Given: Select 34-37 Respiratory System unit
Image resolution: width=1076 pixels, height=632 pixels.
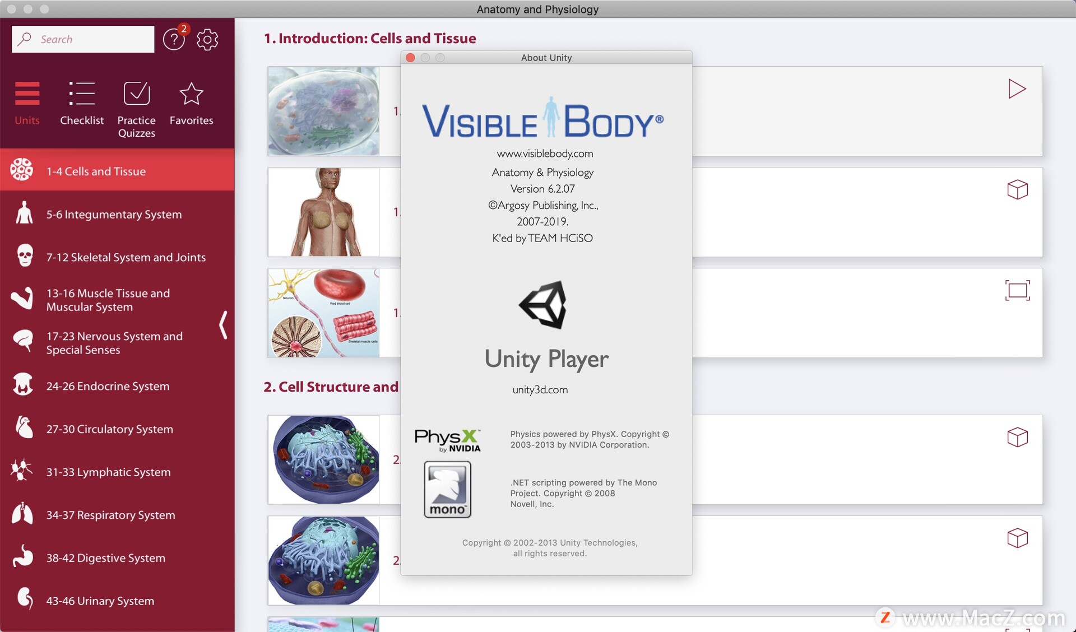Looking at the screenshot, I should 117,514.
